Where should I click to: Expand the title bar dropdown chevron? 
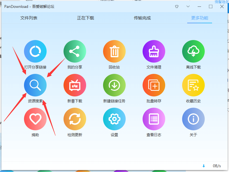pyautogui.click(x=188, y=6)
